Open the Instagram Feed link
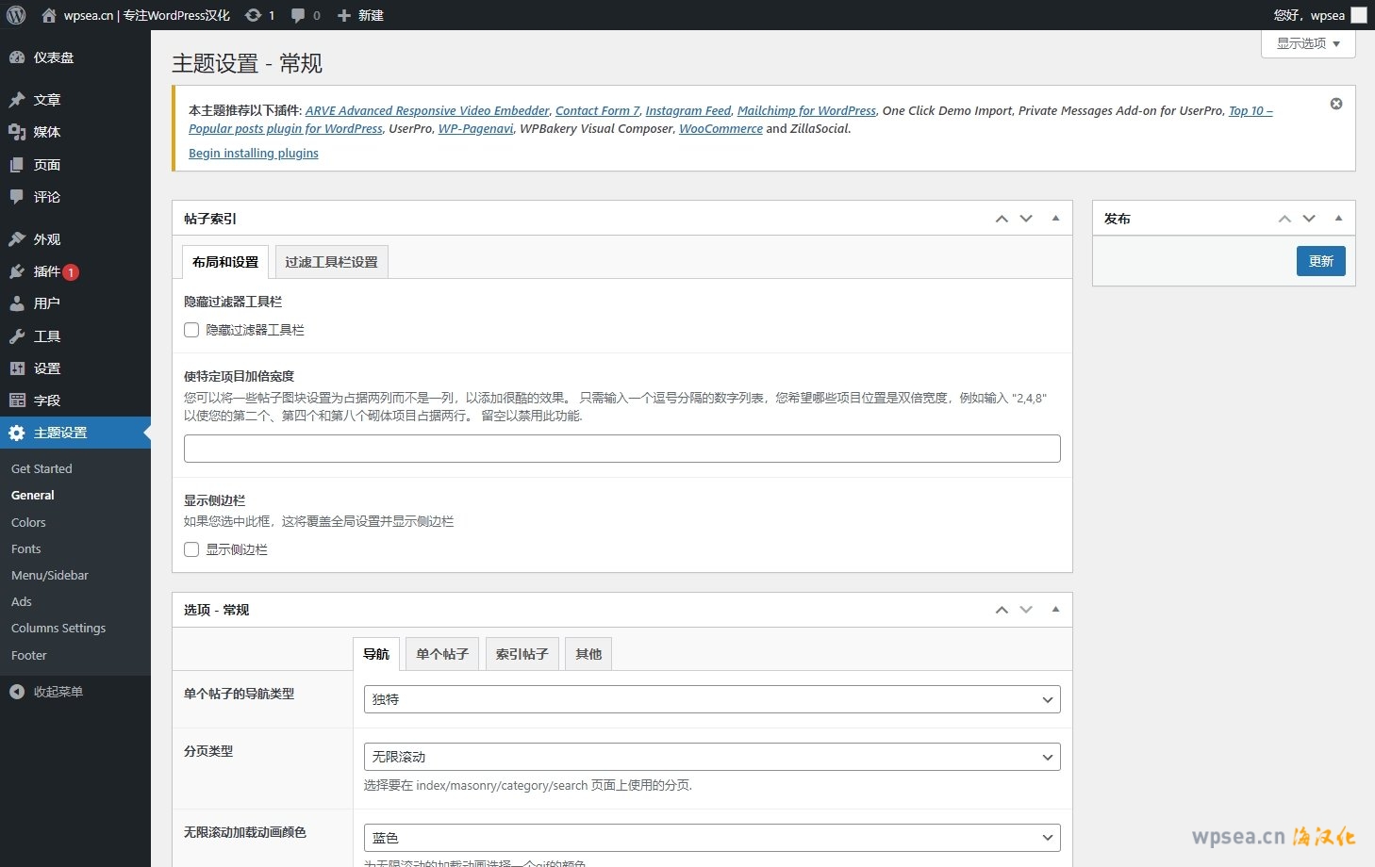 (x=688, y=110)
